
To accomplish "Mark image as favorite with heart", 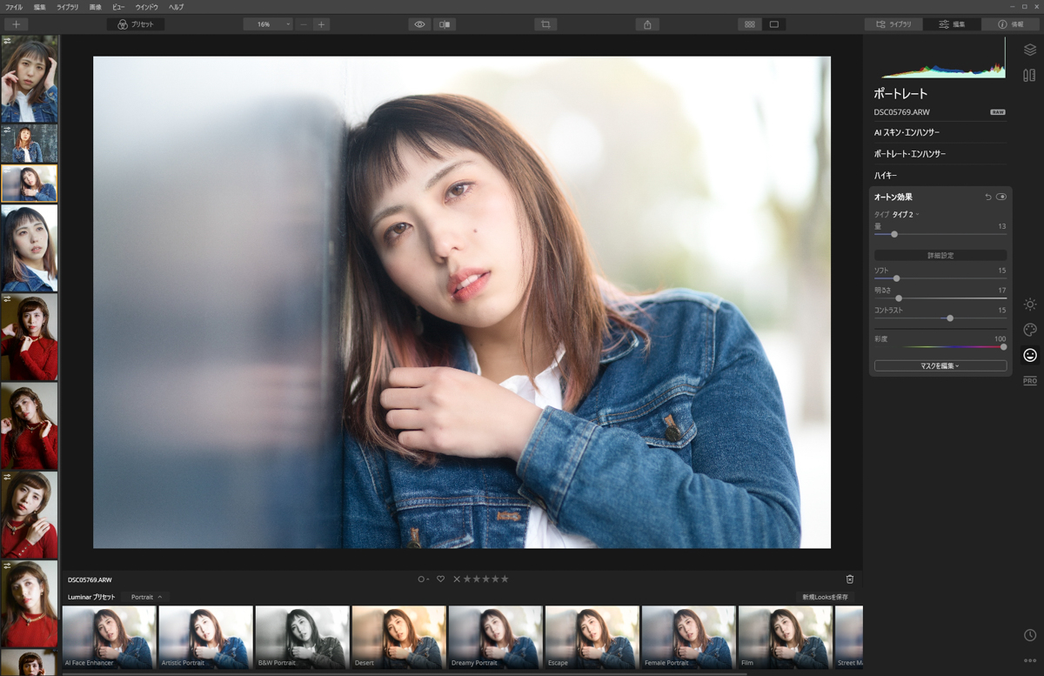I will pyautogui.click(x=440, y=579).
